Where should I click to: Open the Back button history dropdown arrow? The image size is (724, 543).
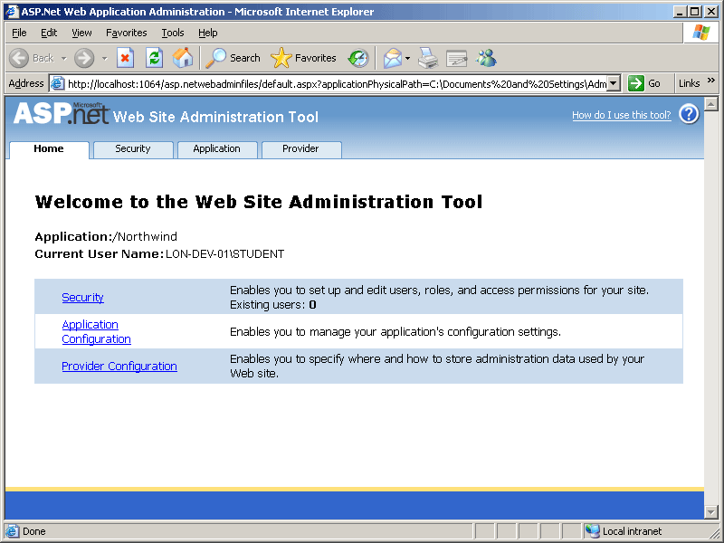tap(63, 58)
